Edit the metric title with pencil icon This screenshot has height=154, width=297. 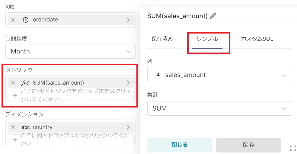[x=213, y=16]
